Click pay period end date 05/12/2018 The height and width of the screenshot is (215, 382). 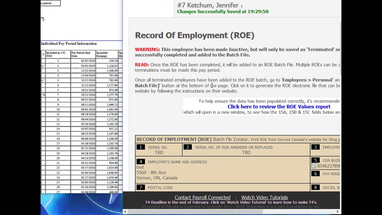pyautogui.click(x=88, y=148)
